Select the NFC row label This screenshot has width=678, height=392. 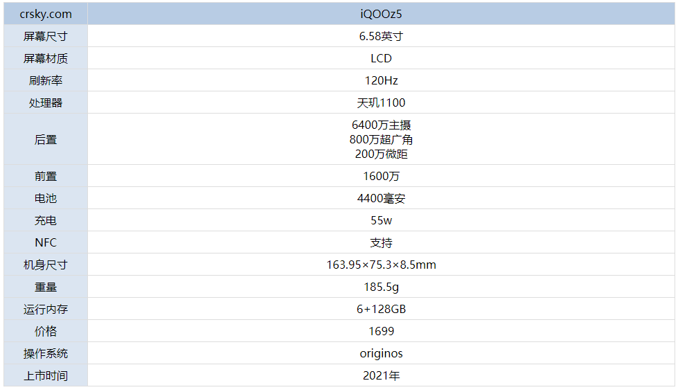click(x=46, y=242)
